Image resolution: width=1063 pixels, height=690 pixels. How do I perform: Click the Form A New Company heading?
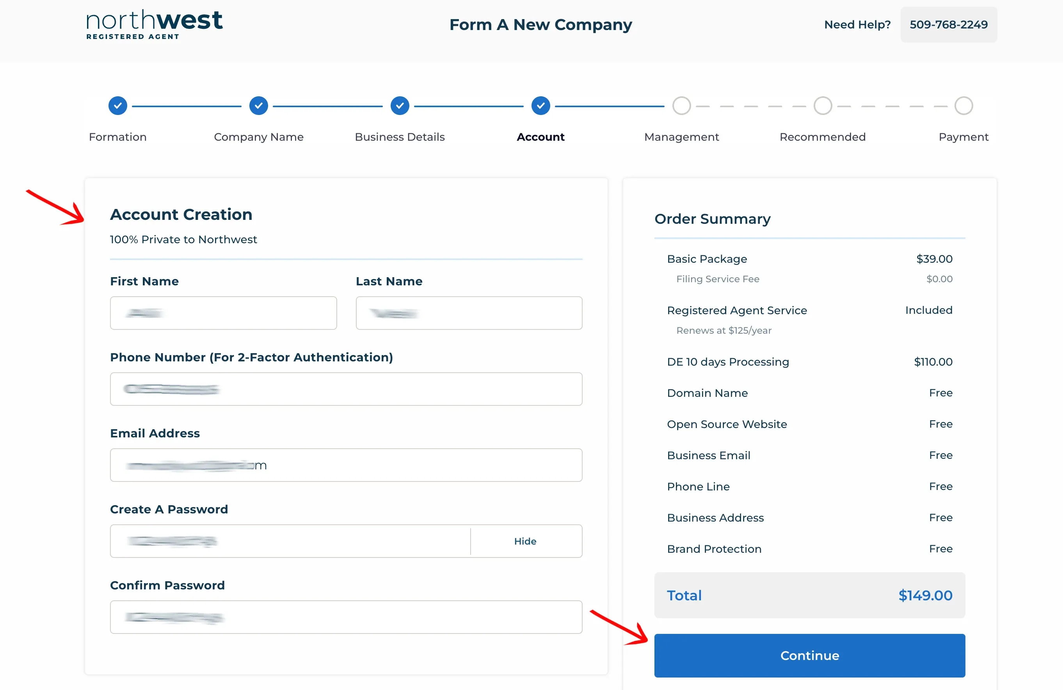point(540,25)
